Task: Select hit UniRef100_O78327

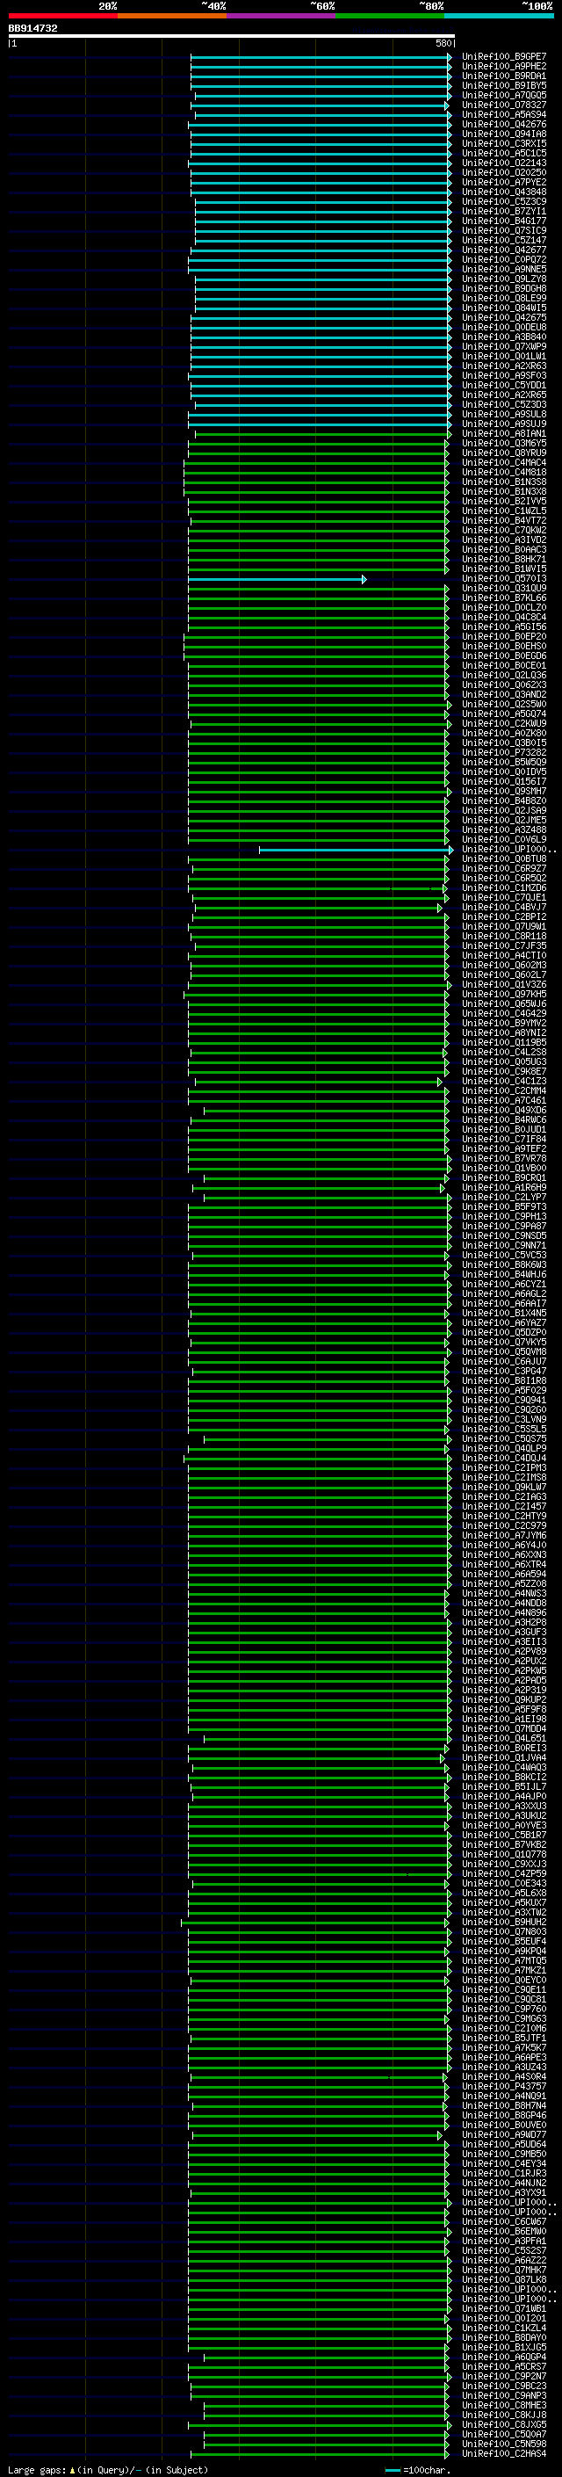Action: tap(503, 105)
